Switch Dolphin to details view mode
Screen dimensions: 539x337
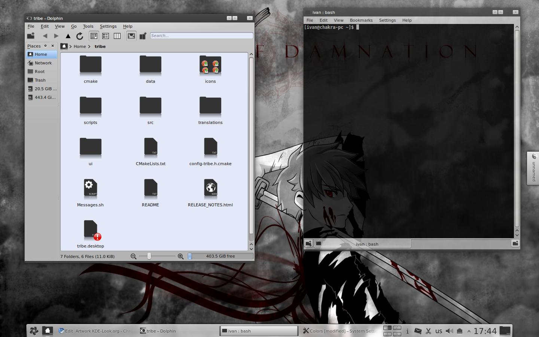106,36
